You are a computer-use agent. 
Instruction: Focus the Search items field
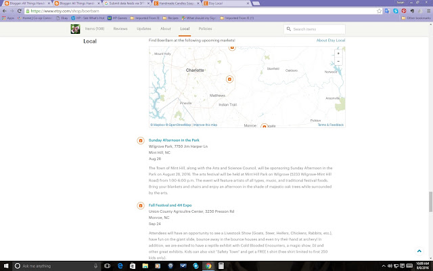click(x=315, y=29)
